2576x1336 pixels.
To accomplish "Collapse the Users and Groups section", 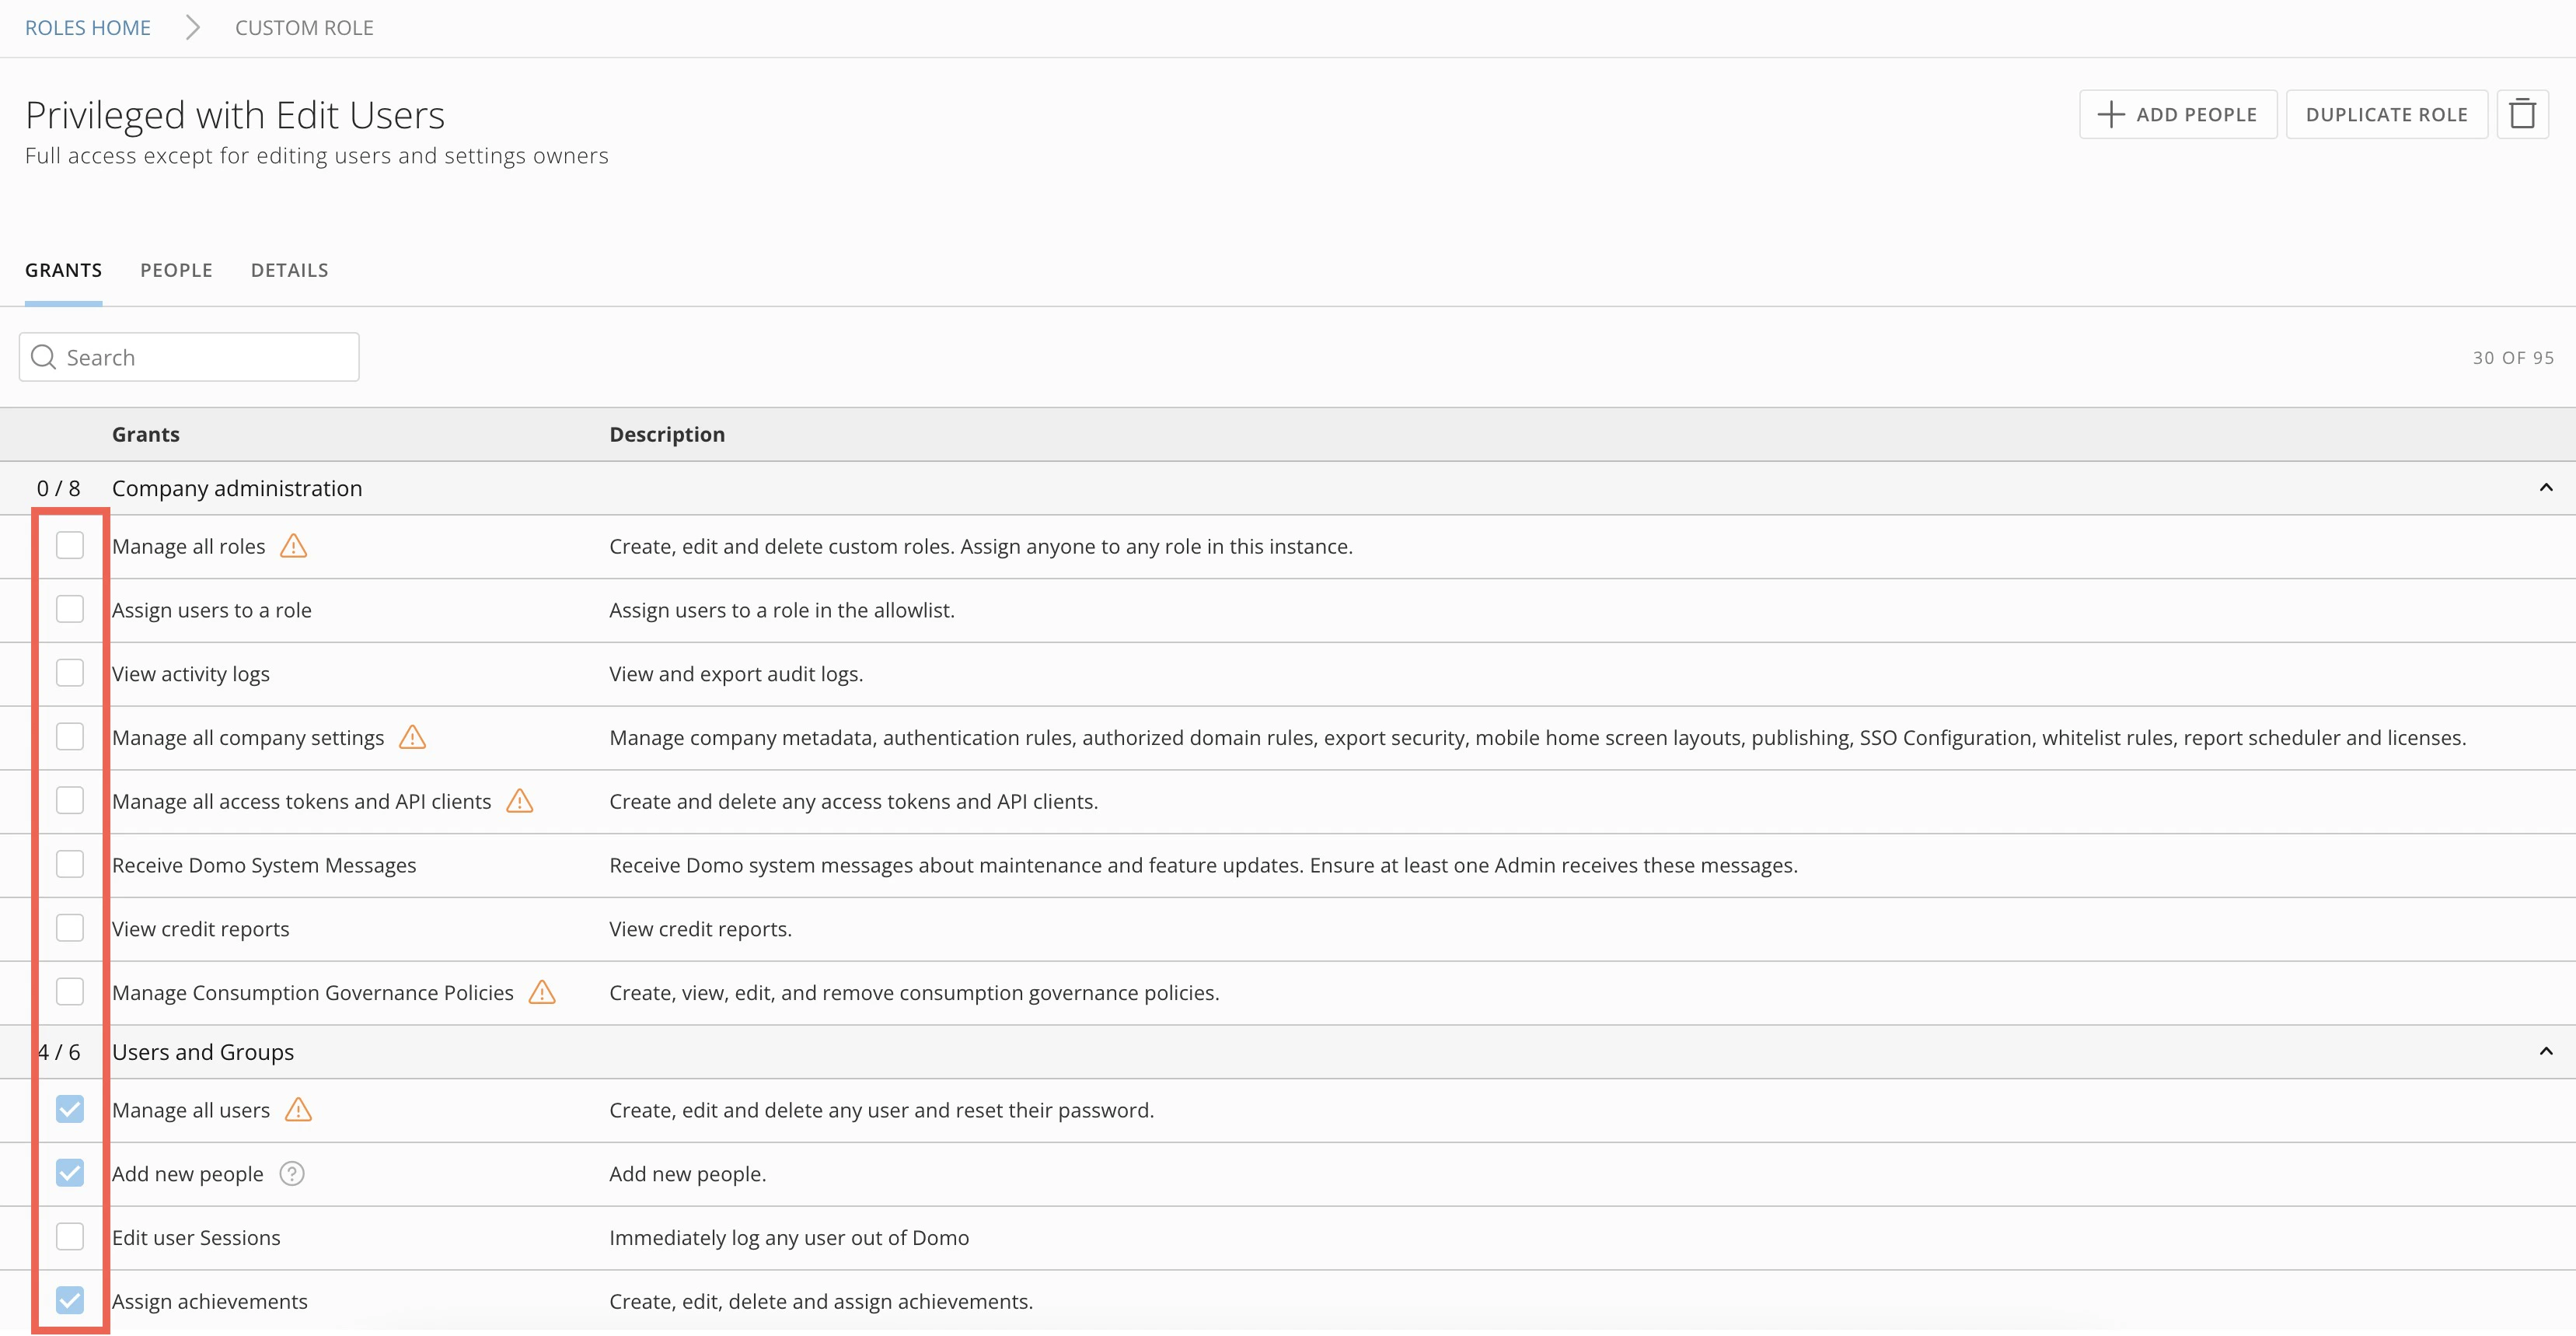I will point(2545,1052).
